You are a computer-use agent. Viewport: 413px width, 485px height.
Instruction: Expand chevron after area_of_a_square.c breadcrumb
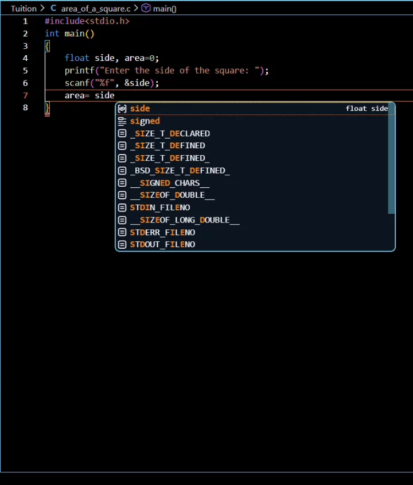[x=136, y=9]
